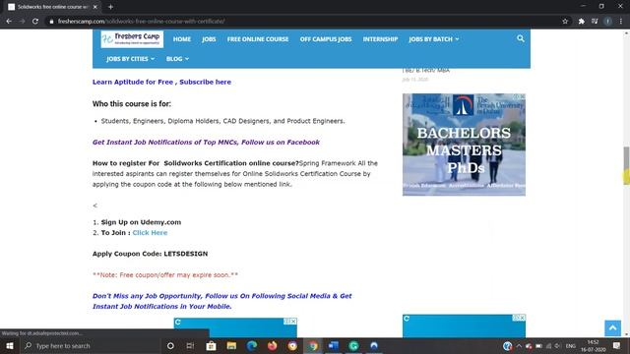630x354 pixels.
Task: Open a new browser tab
Action: click(x=110, y=7)
